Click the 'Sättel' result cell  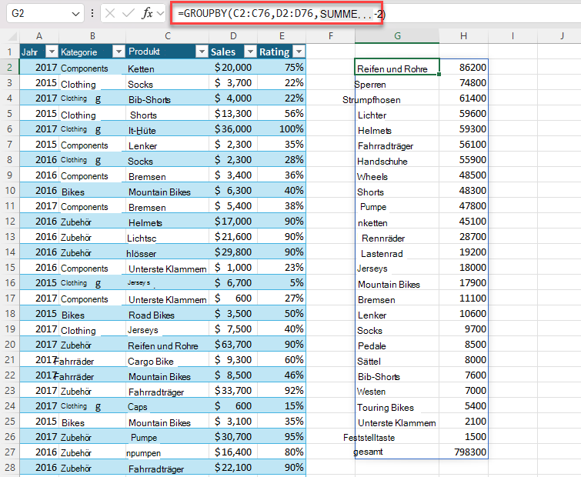coord(397,361)
